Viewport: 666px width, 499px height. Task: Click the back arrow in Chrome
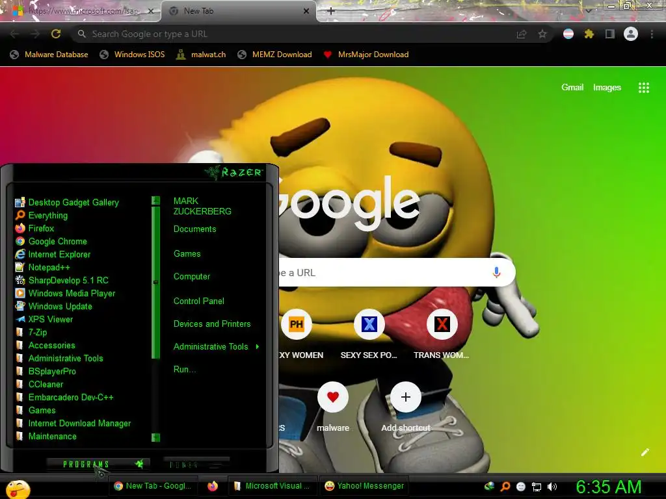(x=14, y=34)
